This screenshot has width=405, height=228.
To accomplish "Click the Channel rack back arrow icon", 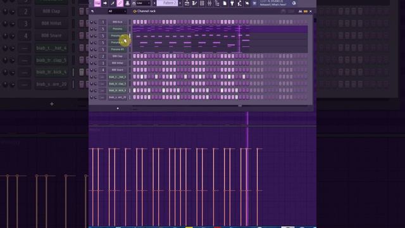I will point(92,11).
